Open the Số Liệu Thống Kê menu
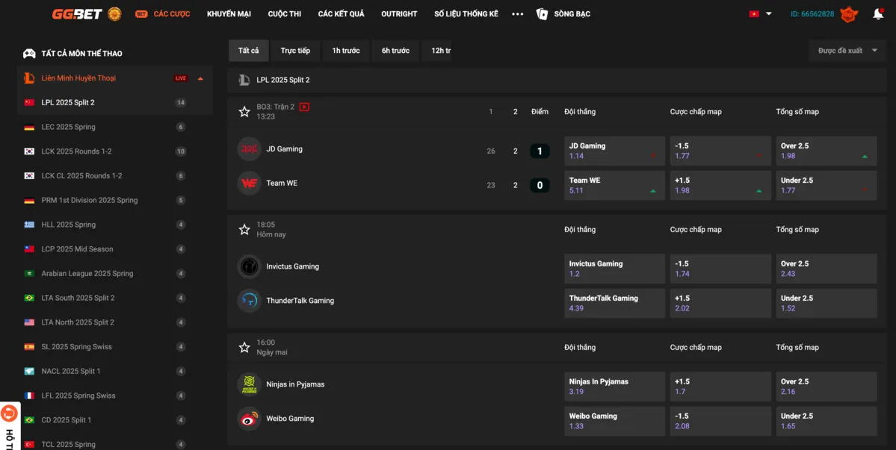The width and height of the screenshot is (896, 450). pos(466,13)
